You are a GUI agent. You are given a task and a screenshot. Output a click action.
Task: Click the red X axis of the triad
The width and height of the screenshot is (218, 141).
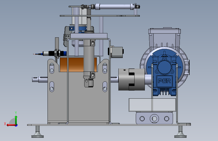[11, 125]
